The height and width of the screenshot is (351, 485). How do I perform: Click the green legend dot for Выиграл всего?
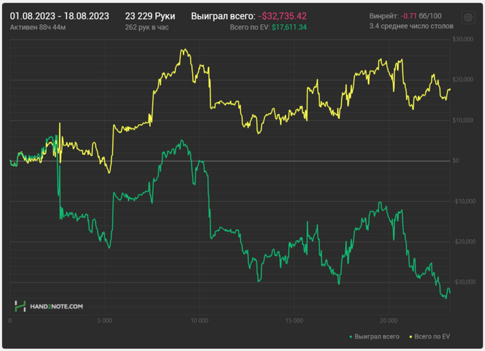click(351, 336)
